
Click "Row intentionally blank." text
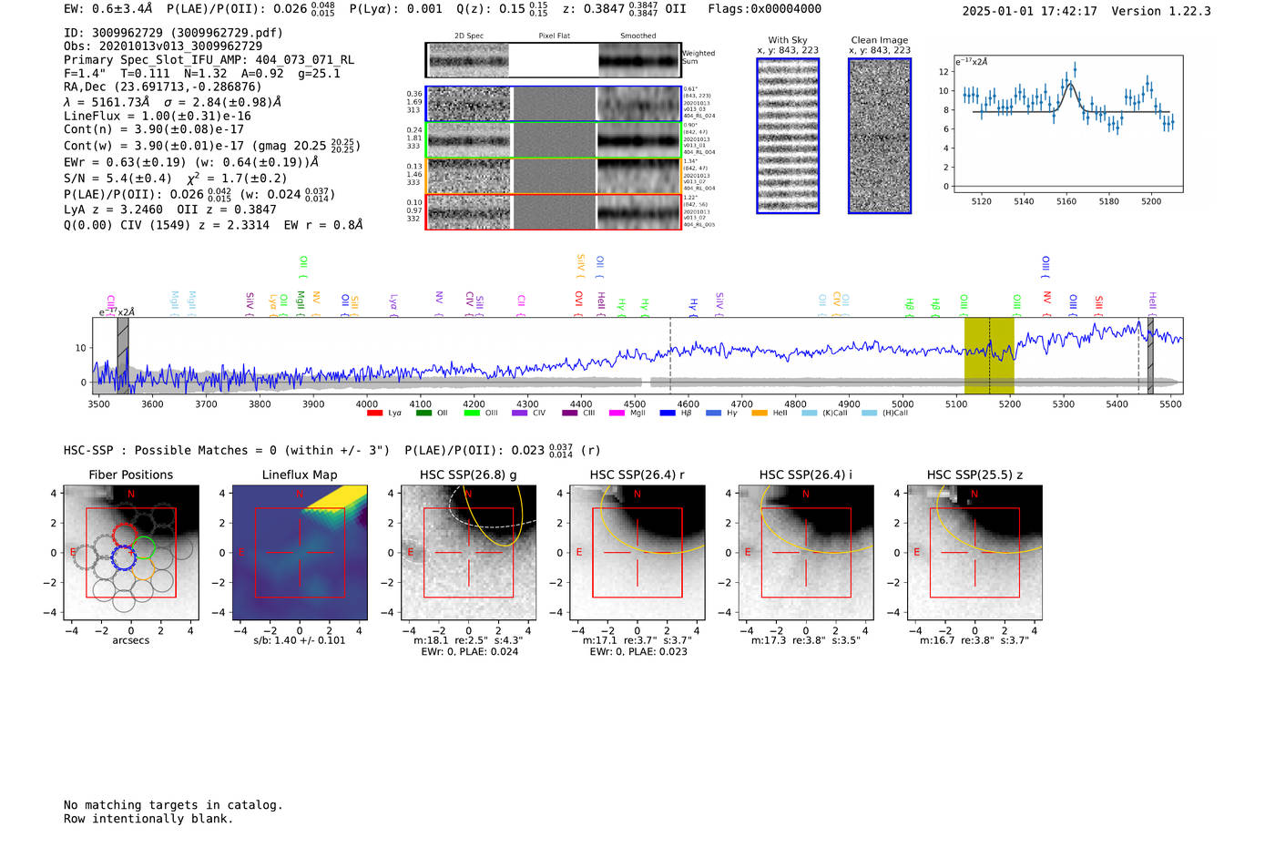[148, 819]
